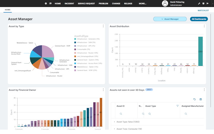Open the Asset Manager dashboard dropdown
Viewport: 214px width, 134px height.
tap(170, 19)
